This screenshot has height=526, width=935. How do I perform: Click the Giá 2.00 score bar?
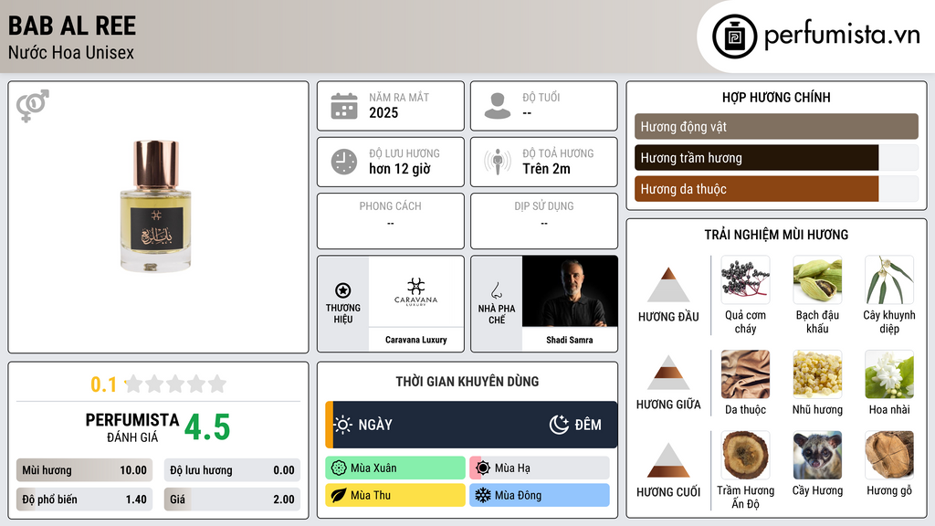tap(232, 500)
